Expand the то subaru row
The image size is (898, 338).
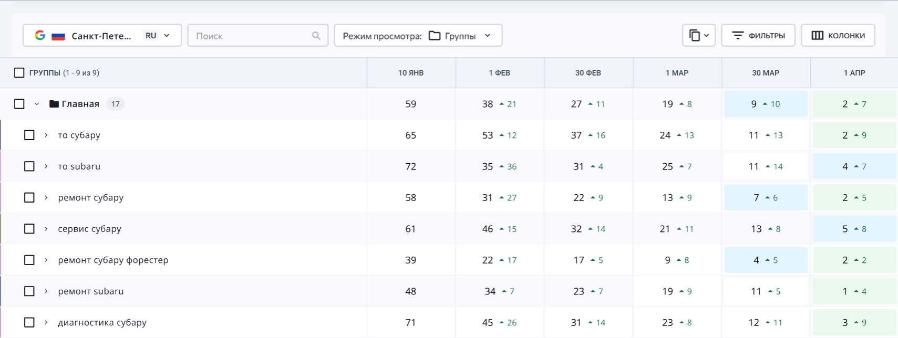(46, 166)
